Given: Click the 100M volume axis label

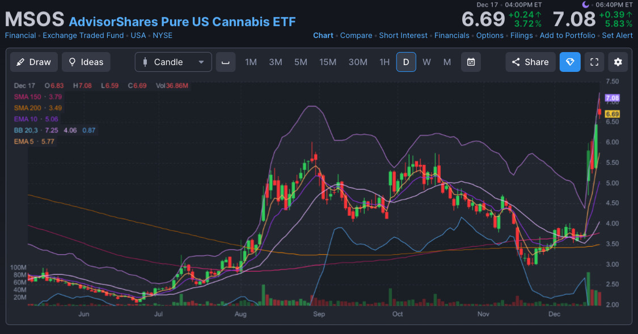Looking at the screenshot, I should tap(18, 267).
